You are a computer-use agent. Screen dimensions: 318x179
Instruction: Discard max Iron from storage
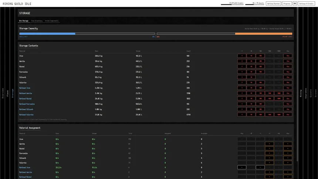[288, 56]
